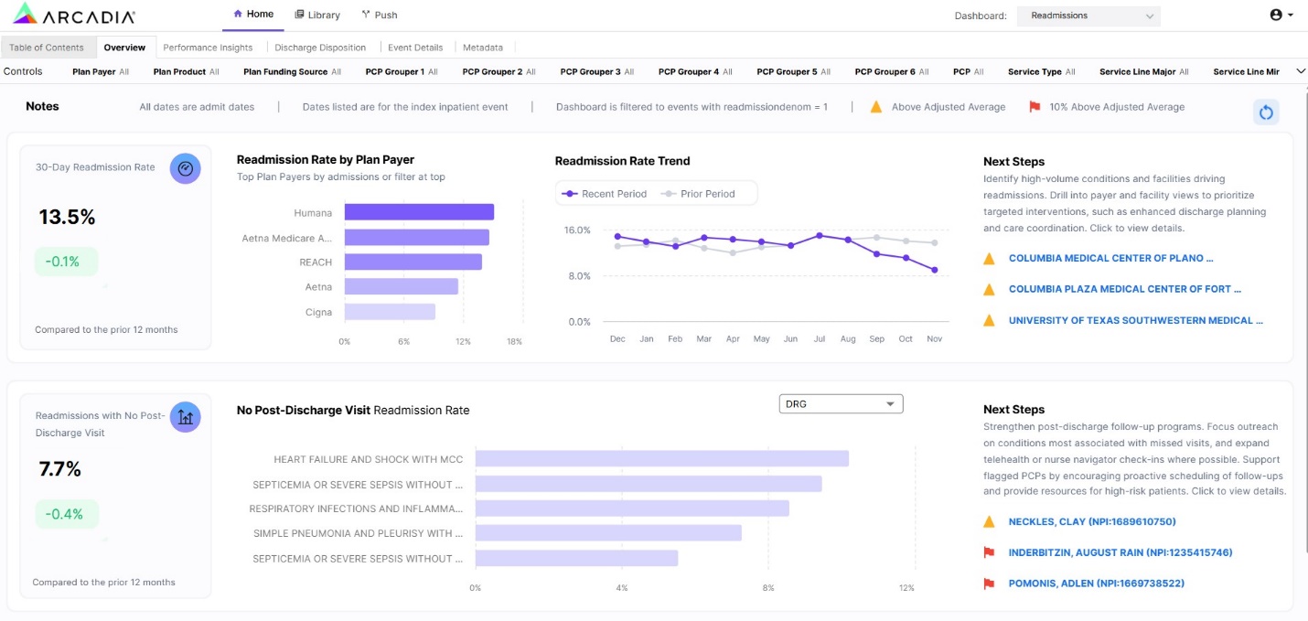Image resolution: width=1308 pixels, height=621 pixels.
Task: Click the Arcadia logo
Action: tap(75, 15)
